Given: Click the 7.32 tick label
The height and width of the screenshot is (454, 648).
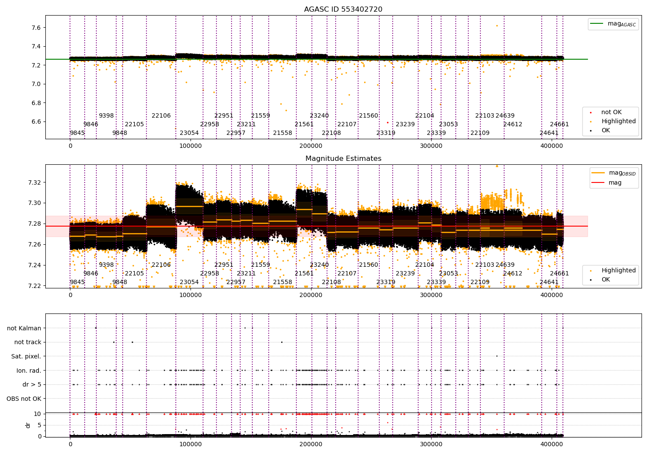Looking at the screenshot, I should (x=35, y=182).
